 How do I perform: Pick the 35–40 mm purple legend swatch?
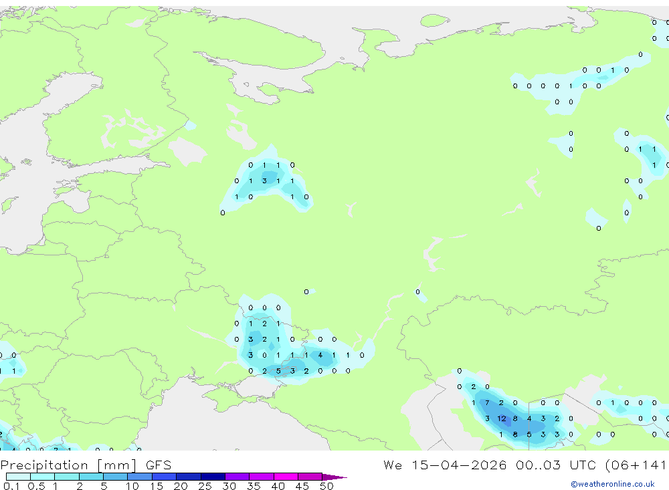262,477
